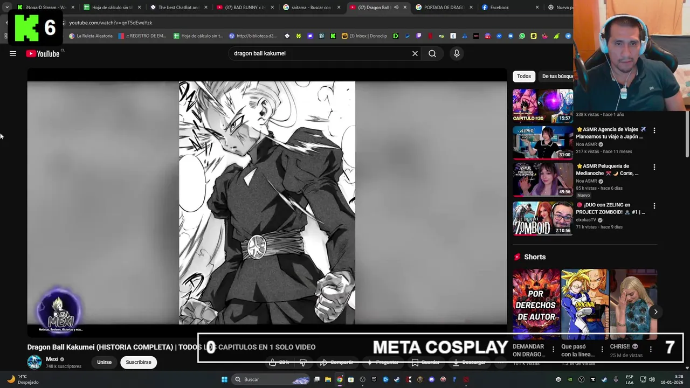Open options for ASMR Peluquería de Medianoche video
This screenshot has height=388, width=690.
coord(654,167)
